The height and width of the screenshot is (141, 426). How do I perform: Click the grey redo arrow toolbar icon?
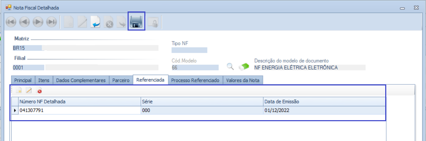[x=122, y=23]
